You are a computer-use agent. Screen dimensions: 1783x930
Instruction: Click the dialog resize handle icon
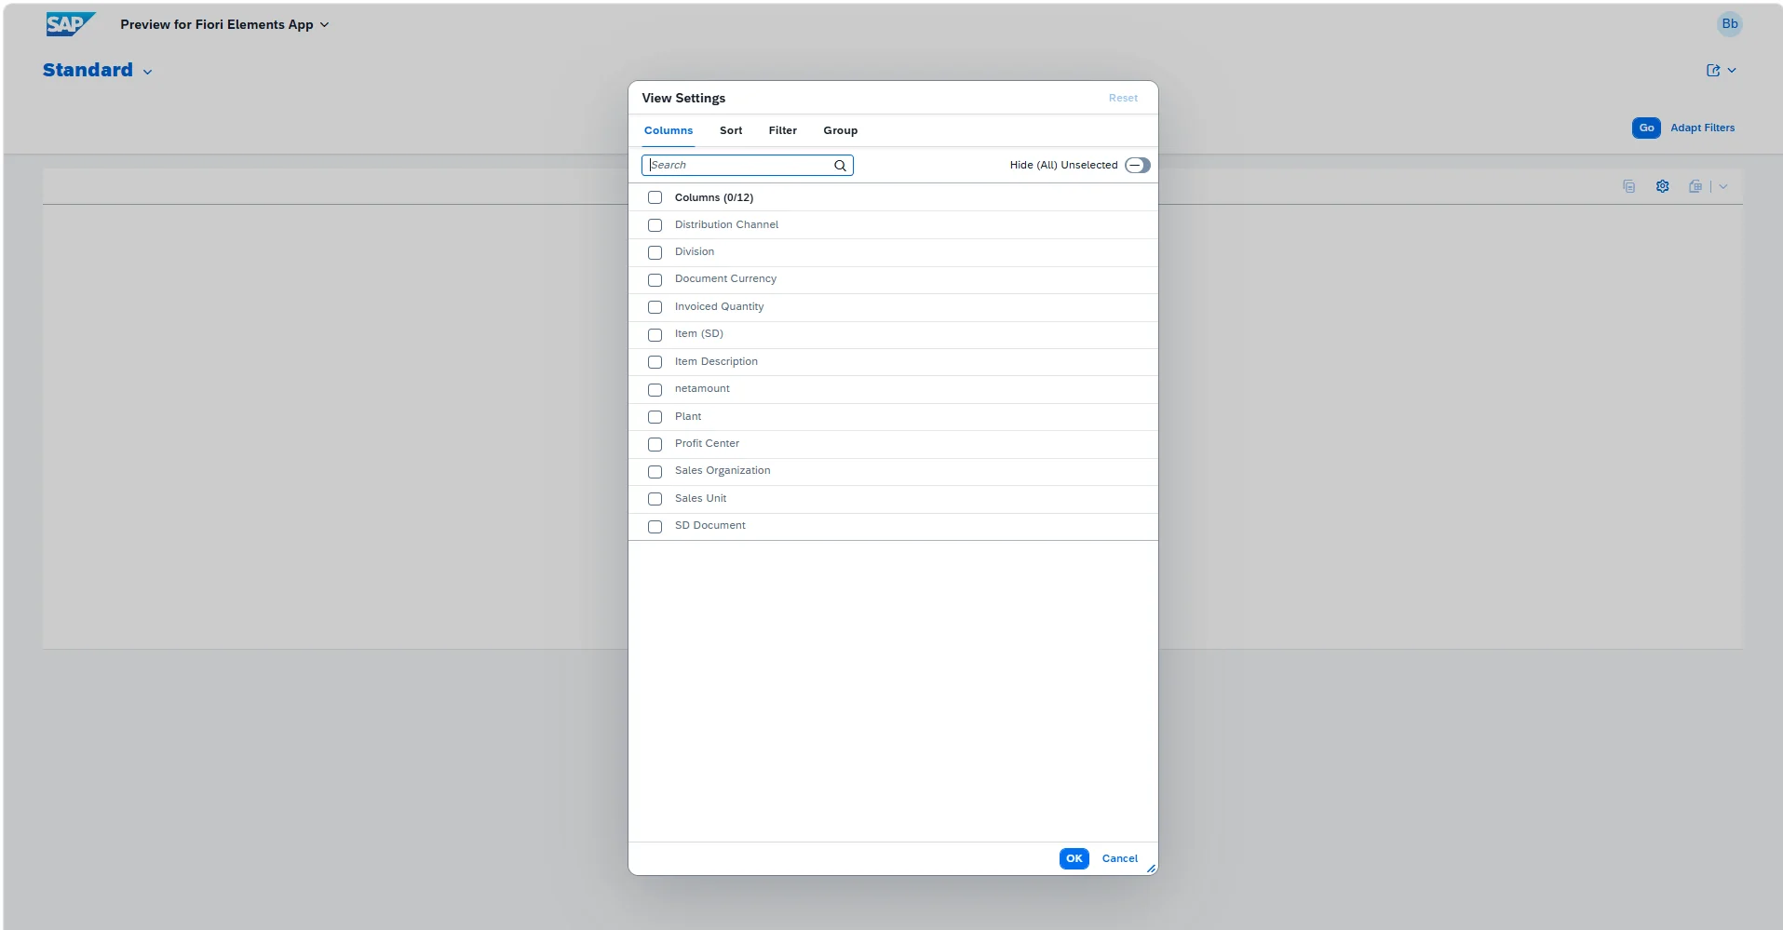click(1151, 869)
